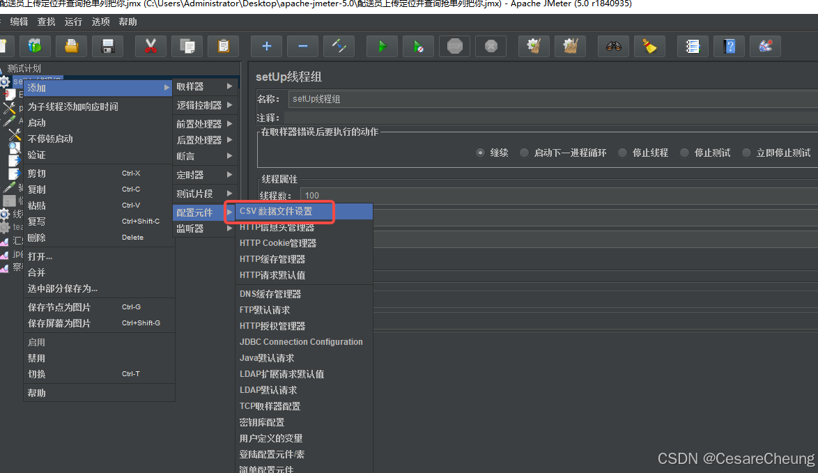Select the 停止线程 radio button
This screenshot has height=473, width=818.
(622, 153)
